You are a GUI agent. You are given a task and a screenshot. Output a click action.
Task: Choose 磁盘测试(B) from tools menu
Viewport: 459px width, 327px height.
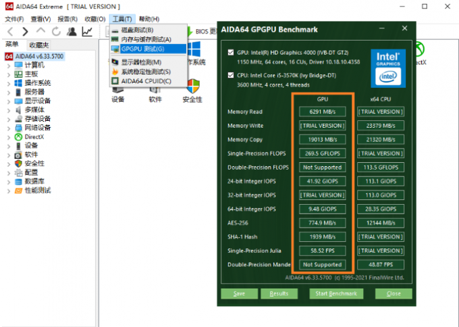(x=148, y=30)
